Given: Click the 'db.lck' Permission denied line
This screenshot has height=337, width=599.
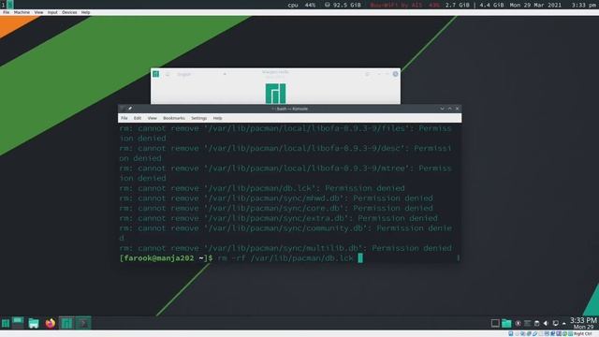Looking at the screenshot, I should [262, 188].
